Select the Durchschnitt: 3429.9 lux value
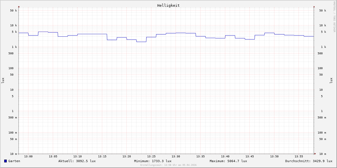Viewport: 337px width, 168px height. 309,161
